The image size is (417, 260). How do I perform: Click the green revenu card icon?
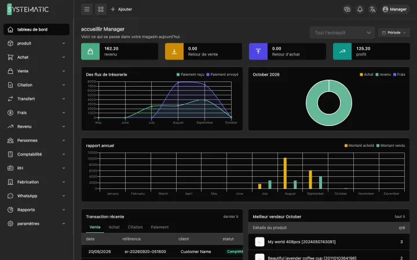click(x=90, y=51)
